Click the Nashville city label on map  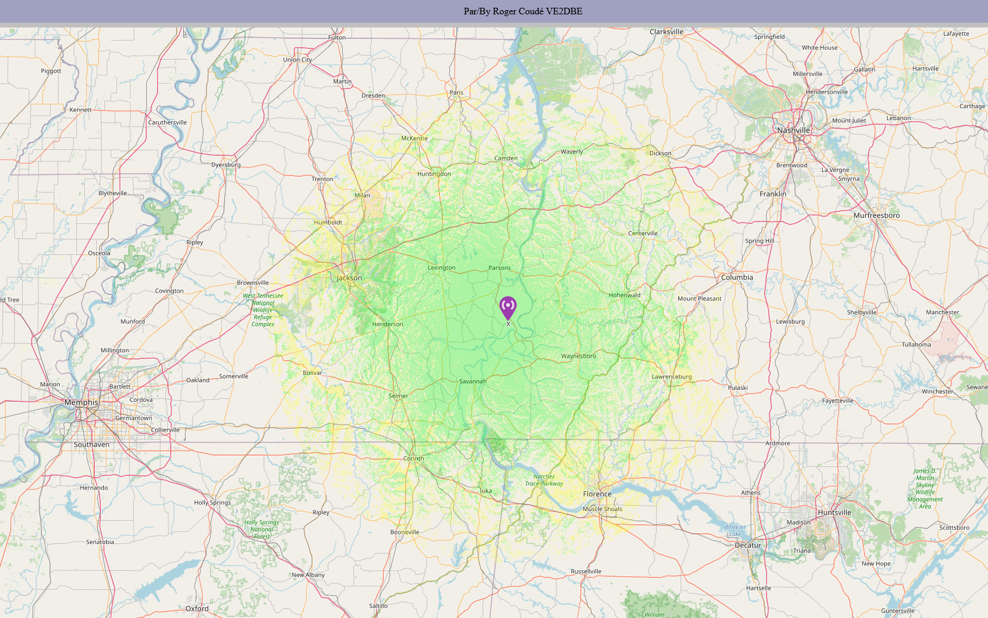pos(793,130)
